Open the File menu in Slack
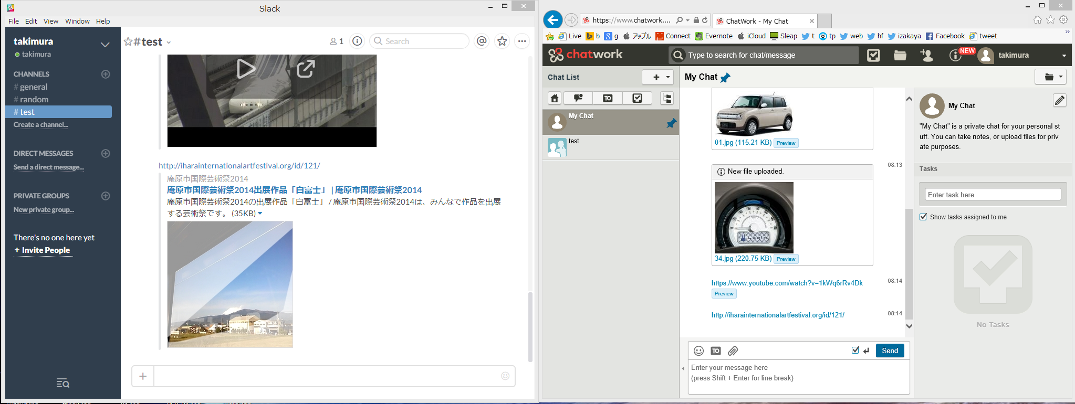Image resolution: width=1075 pixels, height=404 pixels. point(14,21)
